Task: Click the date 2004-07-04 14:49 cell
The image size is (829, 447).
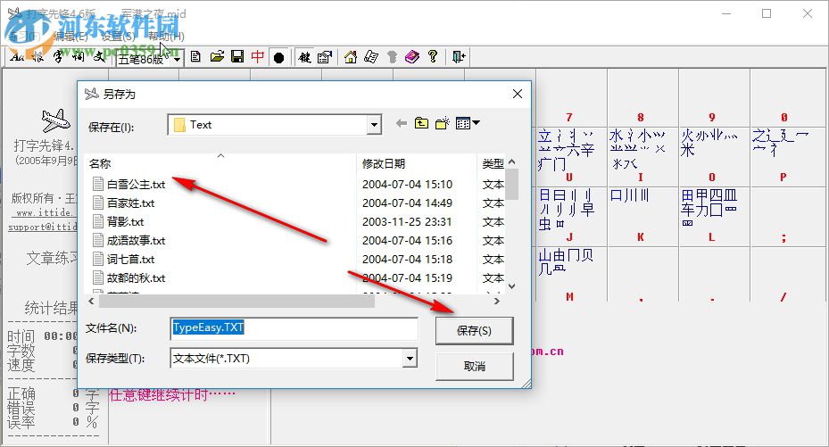Action: click(407, 203)
